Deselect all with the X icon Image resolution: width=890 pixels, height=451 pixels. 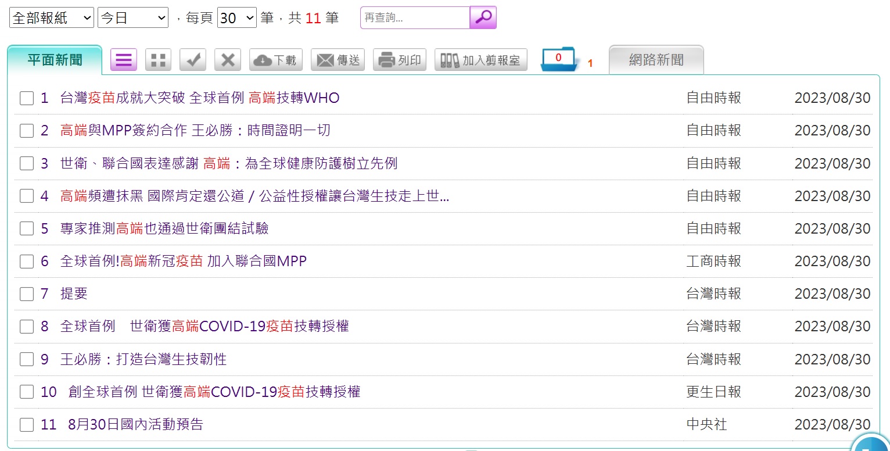click(x=228, y=60)
